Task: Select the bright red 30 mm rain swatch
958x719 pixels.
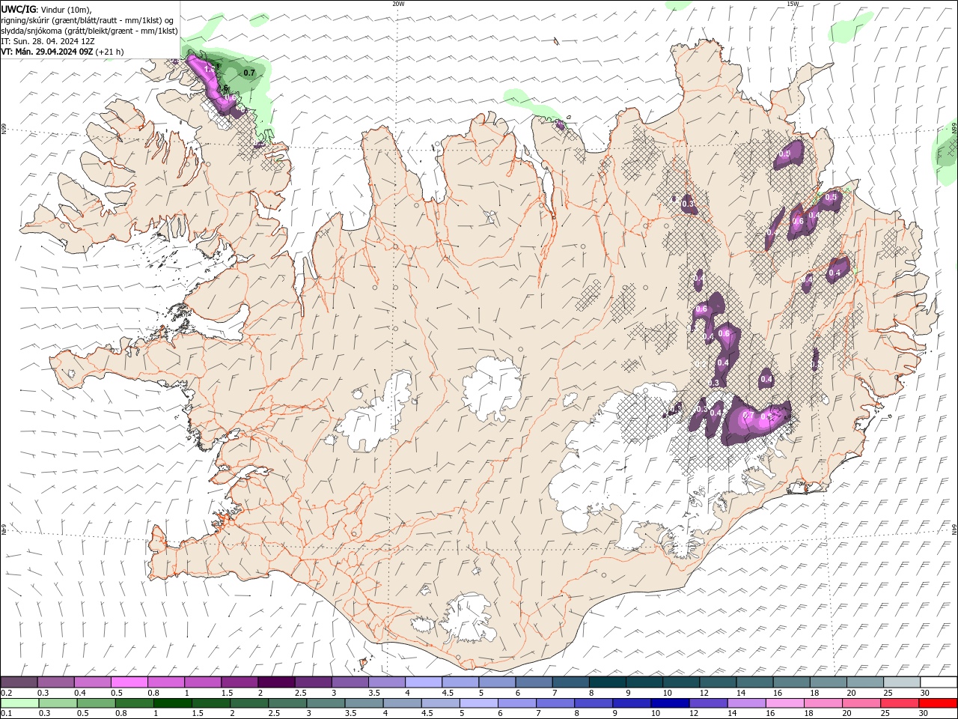Action: [x=938, y=703]
